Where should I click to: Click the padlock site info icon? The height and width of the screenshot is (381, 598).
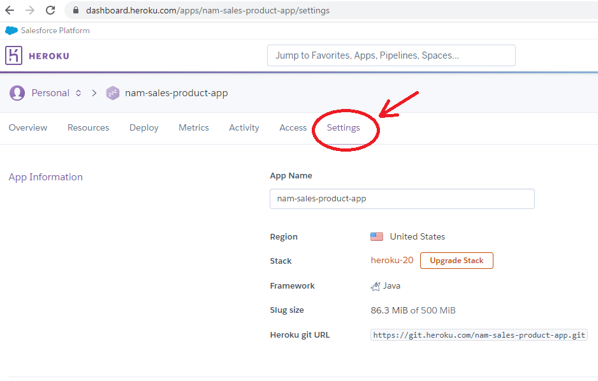click(x=76, y=10)
